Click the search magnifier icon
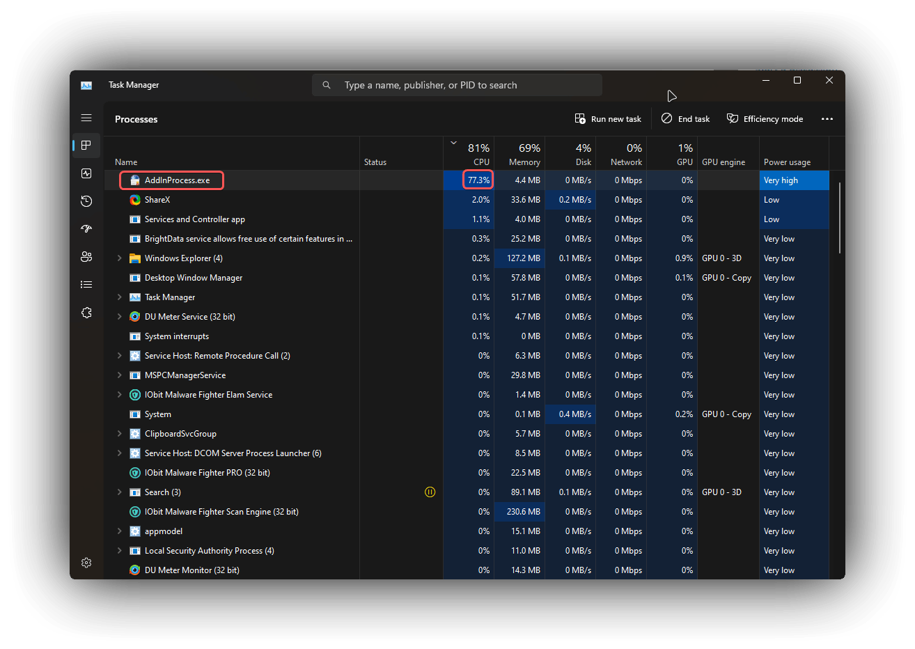This screenshot has height=649, width=915. tap(327, 85)
